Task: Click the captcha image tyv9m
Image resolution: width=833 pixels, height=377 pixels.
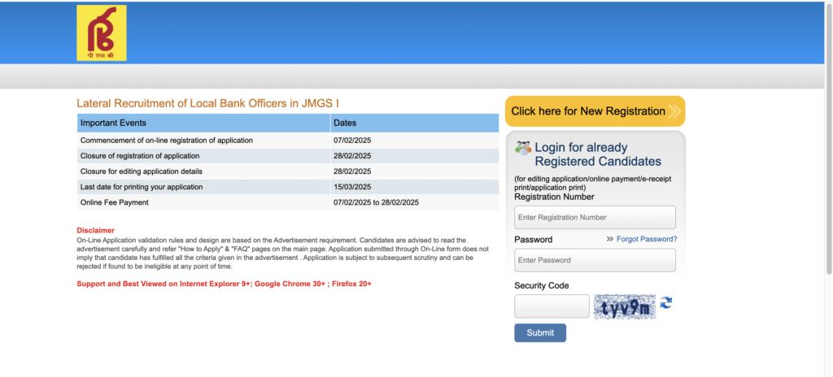Action: [x=625, y=307]
